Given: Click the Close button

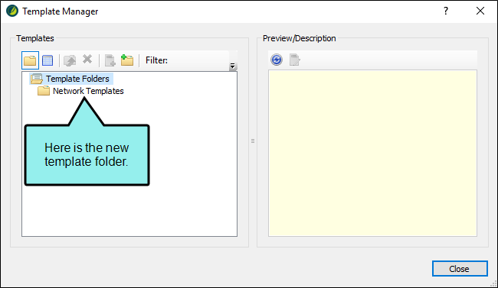Looking at the screenshot, I should click(460, 269).
